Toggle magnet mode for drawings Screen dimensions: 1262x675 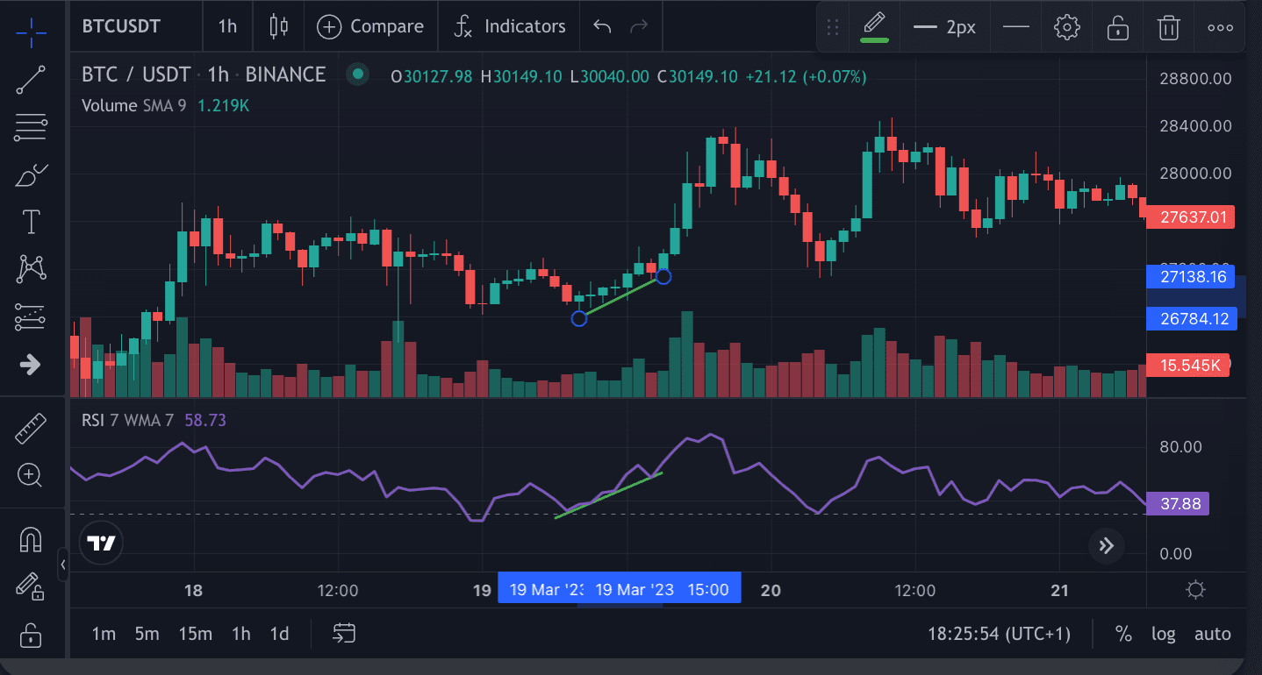pos(31,539)
